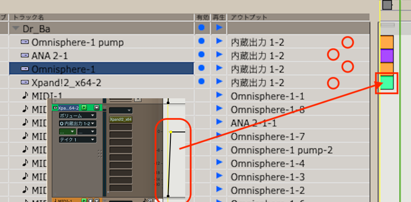The image size is (411, 202).
Task: Click the 再生 column header
Action: (x=219, y=18)
